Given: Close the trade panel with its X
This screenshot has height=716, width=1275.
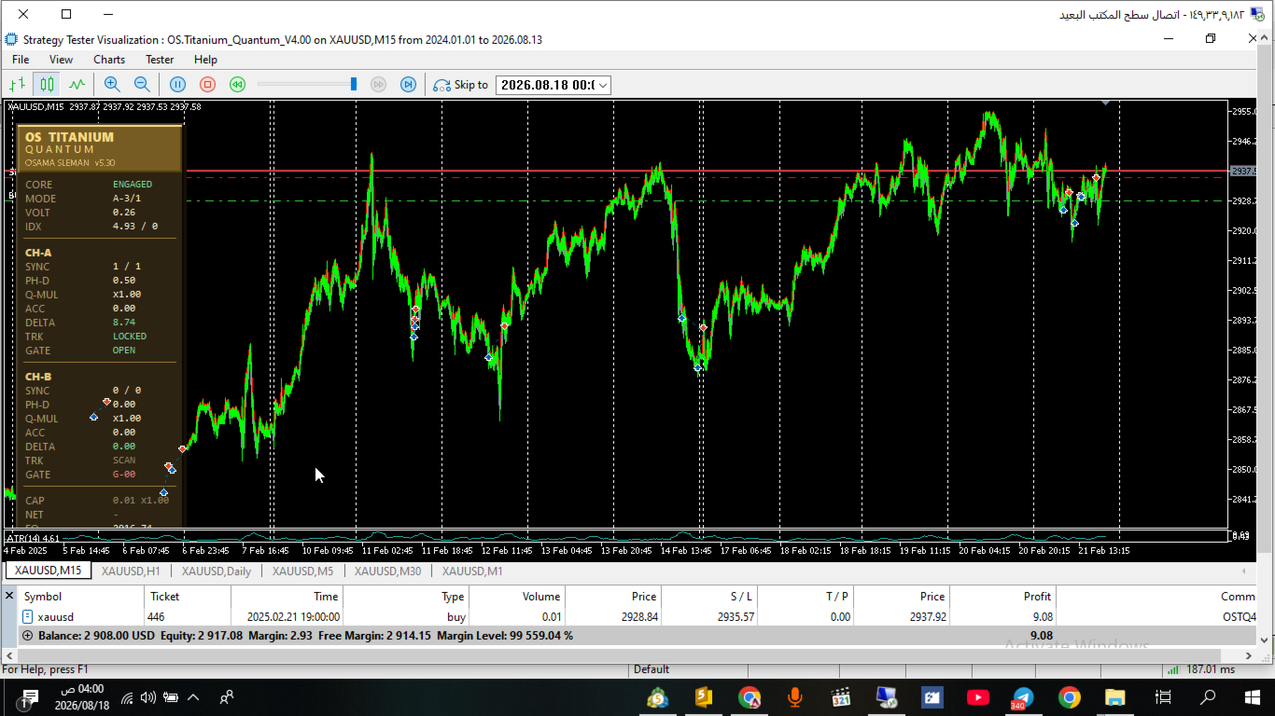Looking at the screenshot, I should coord(9,596).
